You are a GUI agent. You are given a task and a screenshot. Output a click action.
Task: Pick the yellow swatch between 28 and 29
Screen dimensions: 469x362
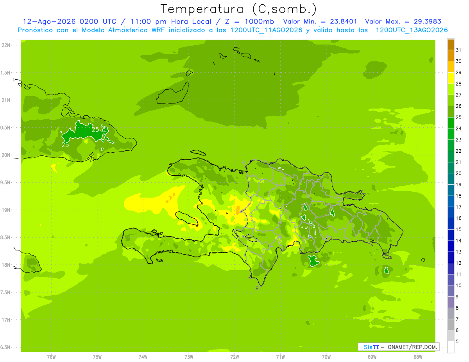pos(451,78)
